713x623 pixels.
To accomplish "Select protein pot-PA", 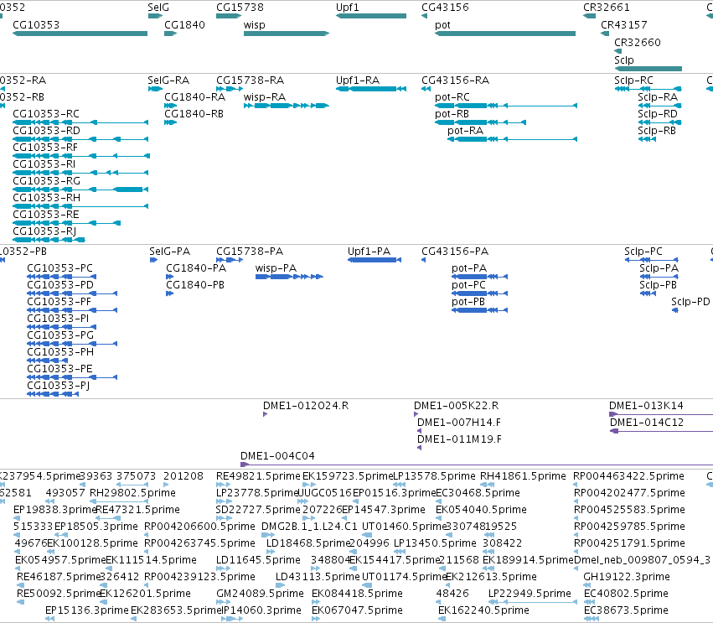I will (480, 276).
